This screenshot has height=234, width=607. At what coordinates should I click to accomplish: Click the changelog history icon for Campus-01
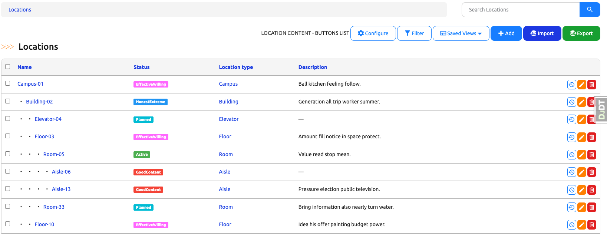click(571, 85)
